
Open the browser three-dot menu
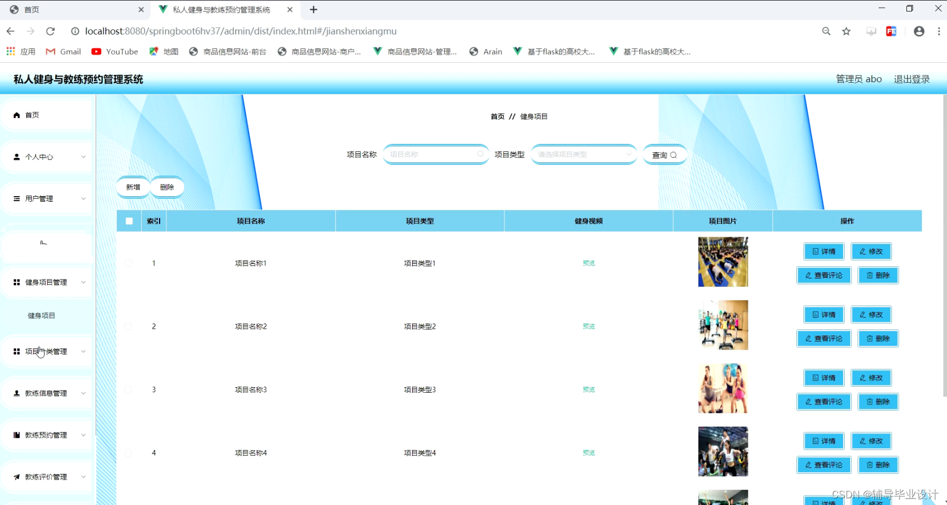[x=939, y=31]
